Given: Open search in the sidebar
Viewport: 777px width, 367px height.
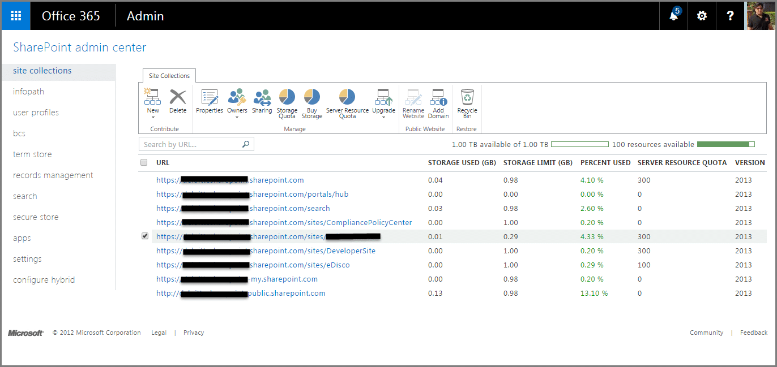Looking at the screenshot, I should click(x=25, y=196).
